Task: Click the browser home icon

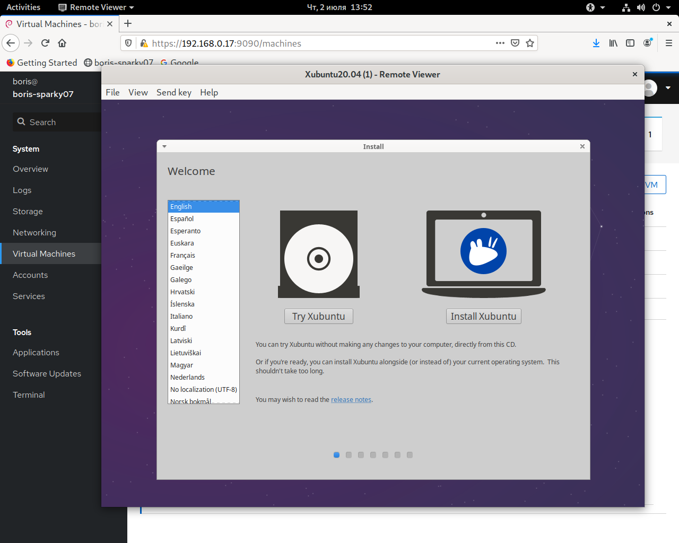Action: click(x=62, y=43)
